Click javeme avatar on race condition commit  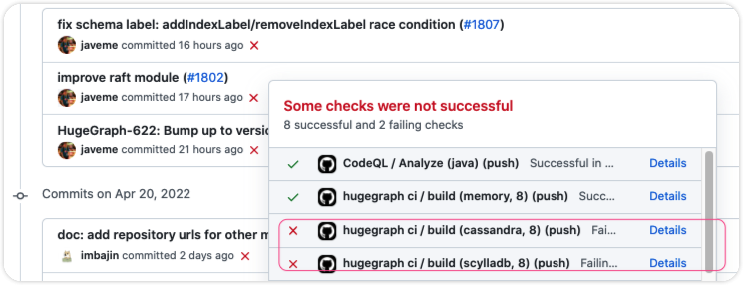[x=67, y=45]
